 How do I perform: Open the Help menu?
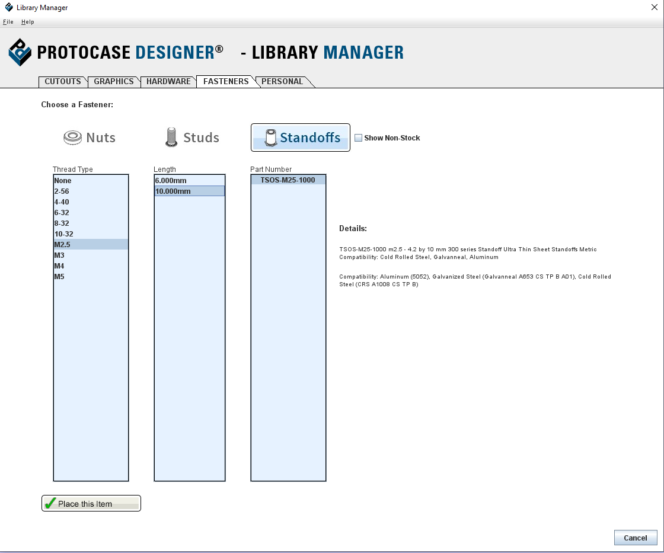click(28, 22)
